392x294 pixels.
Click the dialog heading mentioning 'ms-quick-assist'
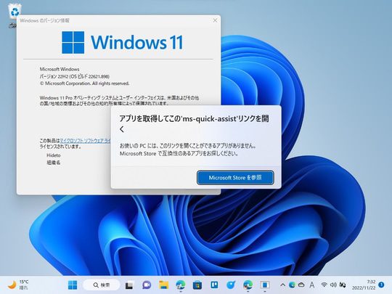pos(194,123)
